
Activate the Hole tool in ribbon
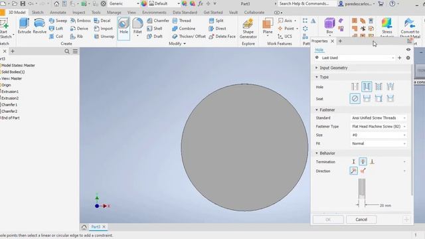(124, 29)
